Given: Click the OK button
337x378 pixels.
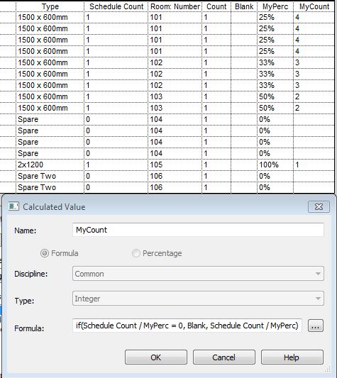Looking at the screenshot, I should pyautogui.click(x=156, y=357).
